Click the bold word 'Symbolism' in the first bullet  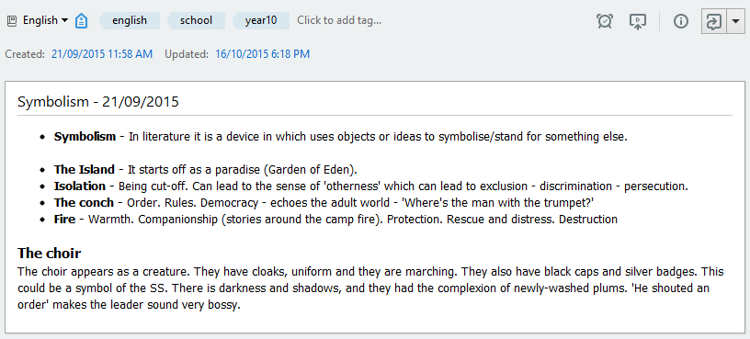coord(85,137)
